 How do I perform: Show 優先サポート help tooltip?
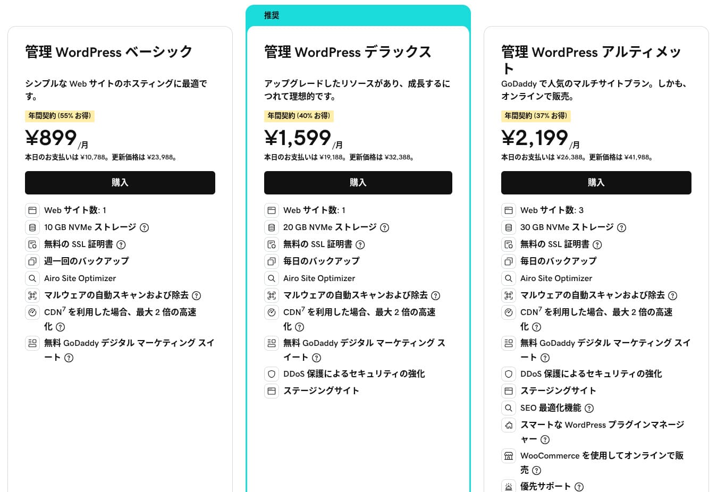pos(579,487)
